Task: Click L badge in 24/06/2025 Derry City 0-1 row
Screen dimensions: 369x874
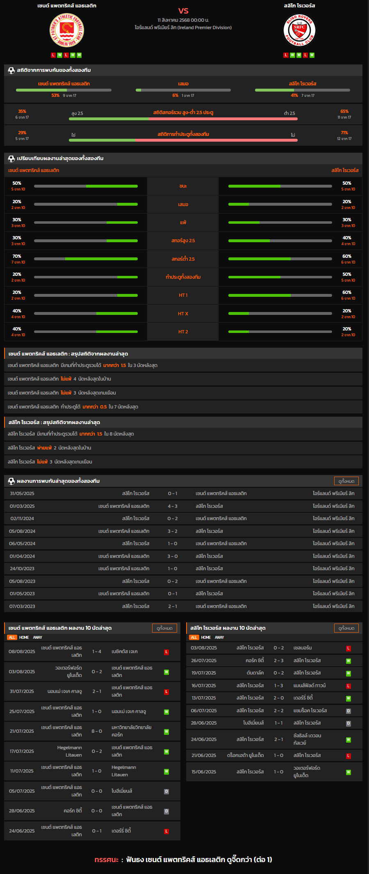Action: (166, 831)
